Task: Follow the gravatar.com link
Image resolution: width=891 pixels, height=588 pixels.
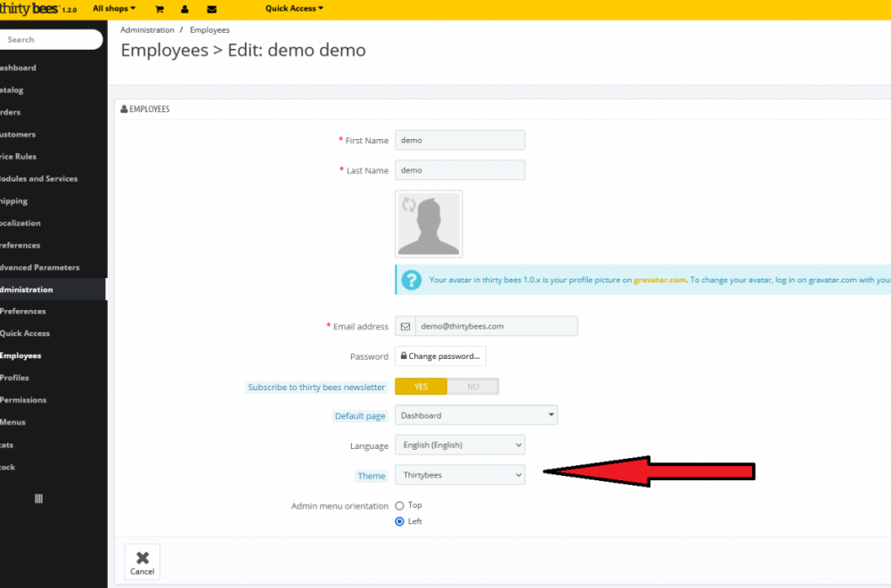Action: [660, 280]
